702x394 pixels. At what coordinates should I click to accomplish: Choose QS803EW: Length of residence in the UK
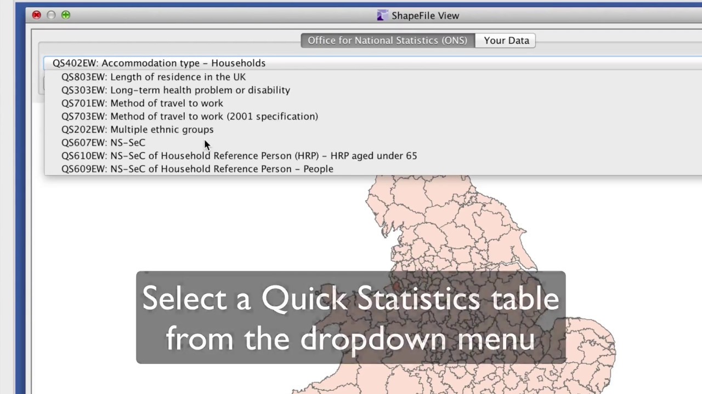373,77
